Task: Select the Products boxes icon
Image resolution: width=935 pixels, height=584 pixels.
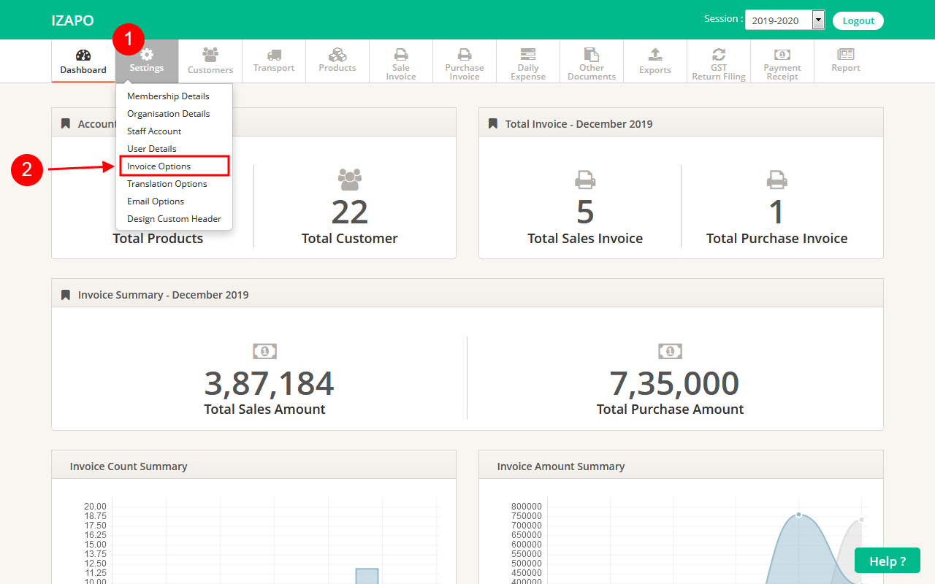Action: 337,55
